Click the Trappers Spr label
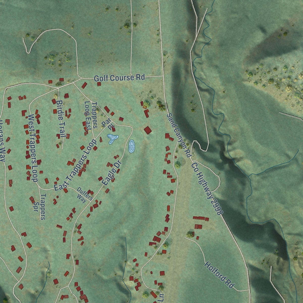Viewport: 303px width, 303px height. coord(40,207)
